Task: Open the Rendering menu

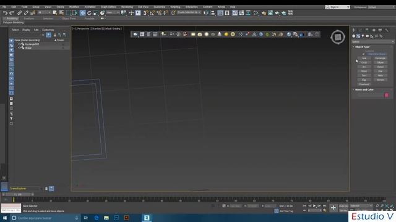Action: (127, 7)
